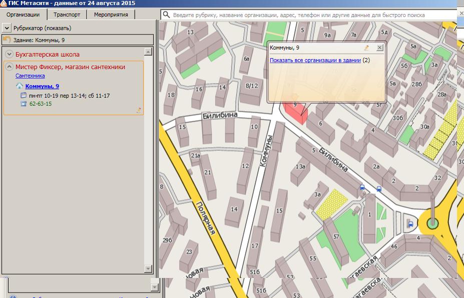Click the phone icon beside 62-63-15

[x=24, y=104]
